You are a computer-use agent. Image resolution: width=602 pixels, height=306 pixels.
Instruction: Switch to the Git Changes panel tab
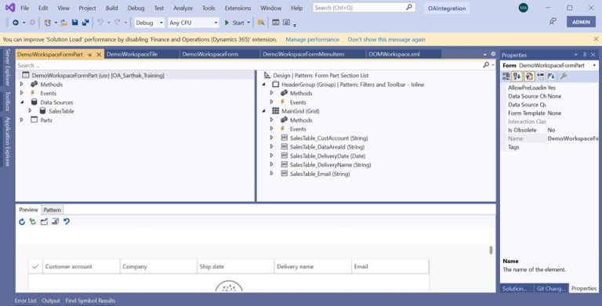tap(550, 288)
